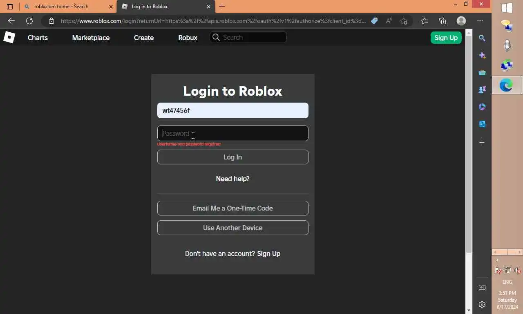Viewport: 523px width, 314px height.
Task: Open Charts in Roblox navbar
Action: (38, 38)
